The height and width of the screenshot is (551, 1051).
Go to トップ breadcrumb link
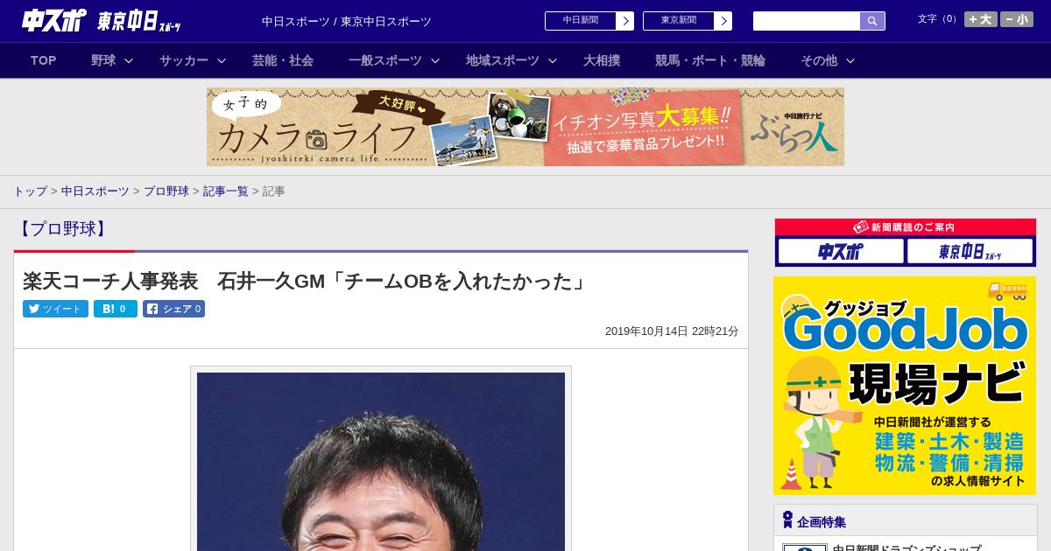tap(30, 191)
